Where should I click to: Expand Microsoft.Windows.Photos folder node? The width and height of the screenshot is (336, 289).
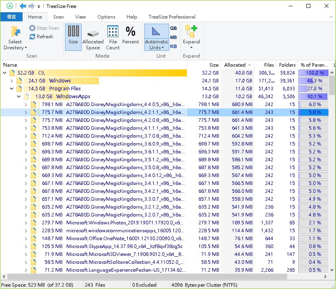pos(26,223)
